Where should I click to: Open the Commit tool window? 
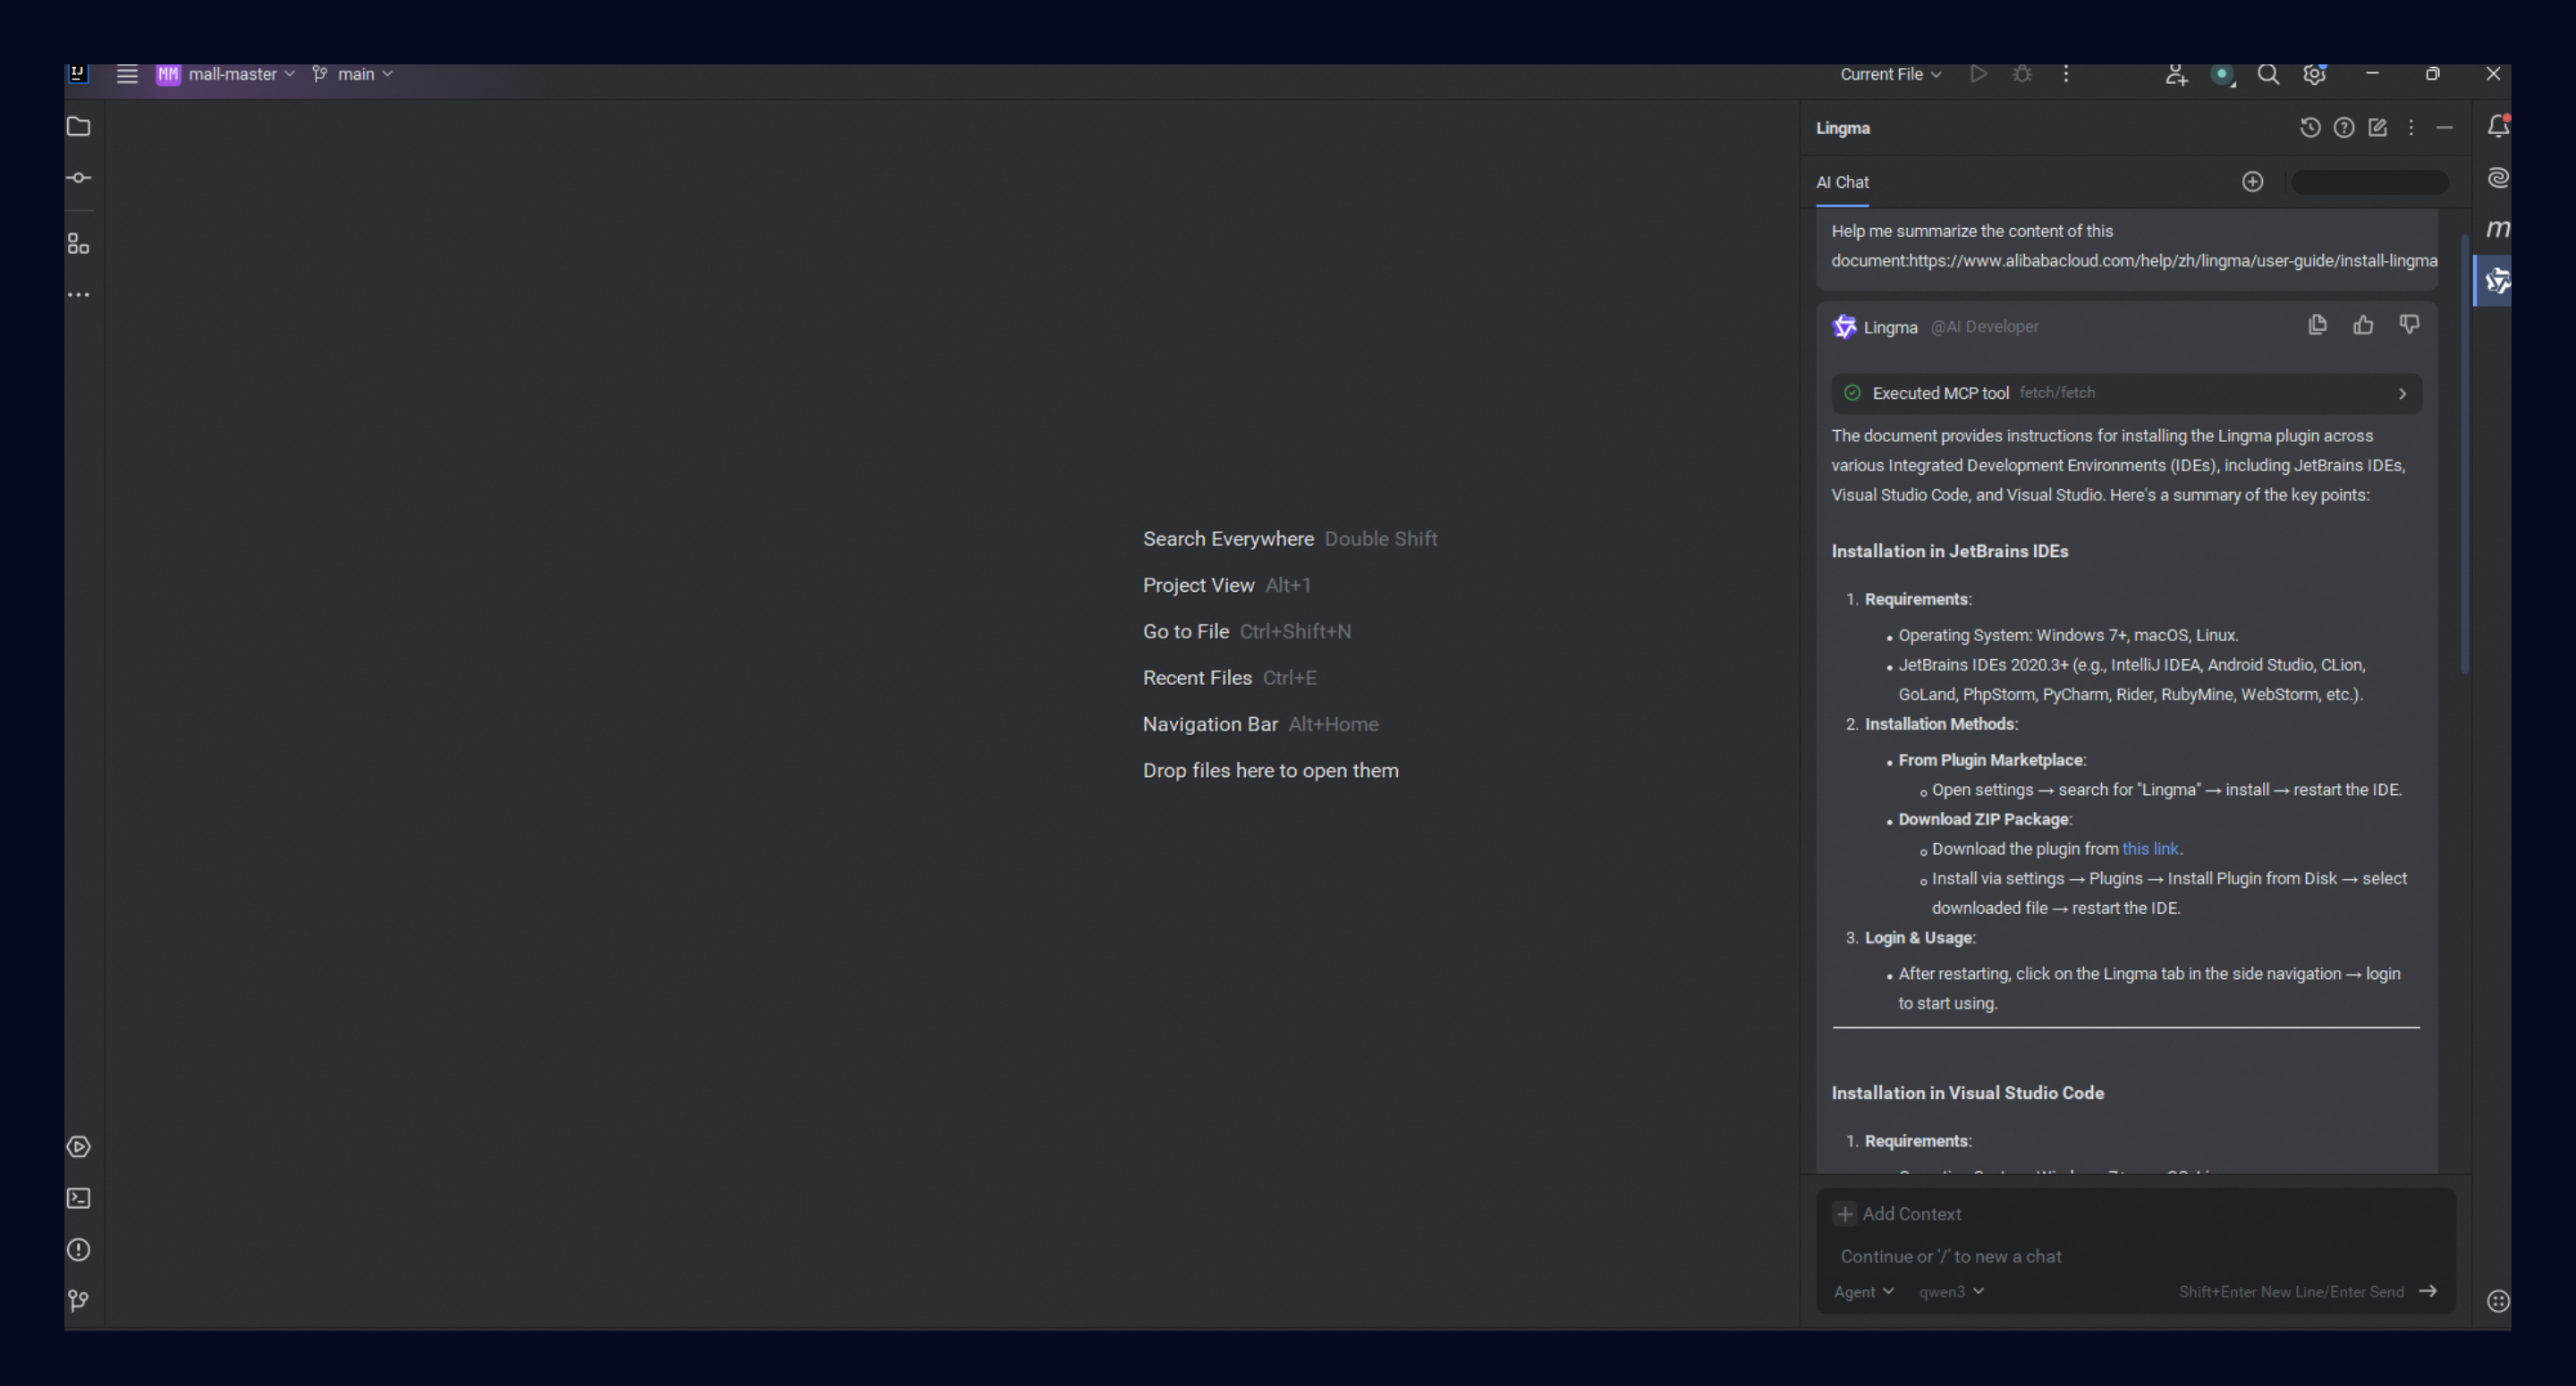click(x=78, y=178)
